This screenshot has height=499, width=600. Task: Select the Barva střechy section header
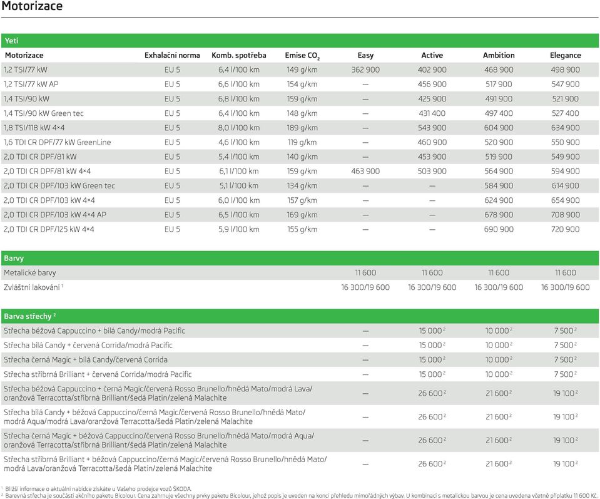(300, 316)
